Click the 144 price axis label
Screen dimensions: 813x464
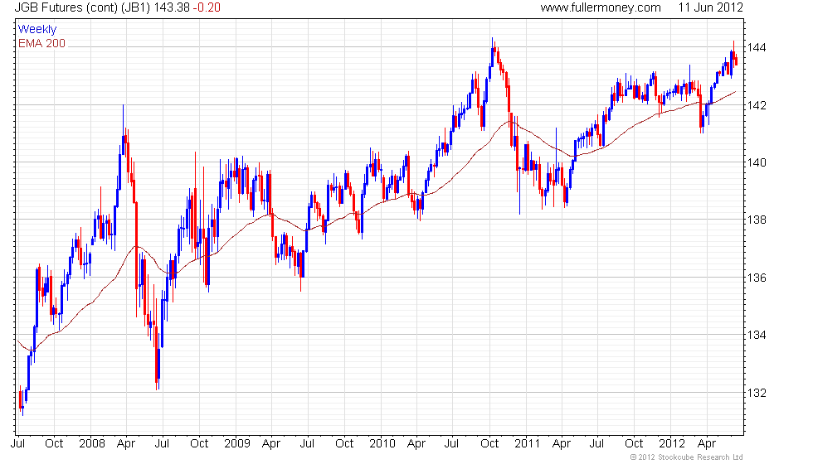pos(756,48)
